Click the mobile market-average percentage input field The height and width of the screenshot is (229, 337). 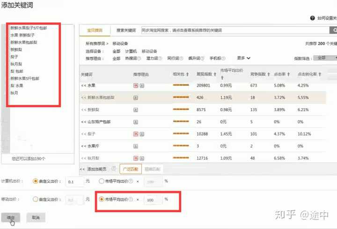click(153, 199)
